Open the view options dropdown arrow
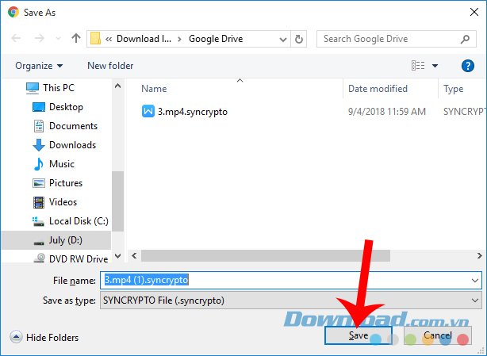Image resolution: width=487 pixels, height=356 pixels. [x=435, y=66]
